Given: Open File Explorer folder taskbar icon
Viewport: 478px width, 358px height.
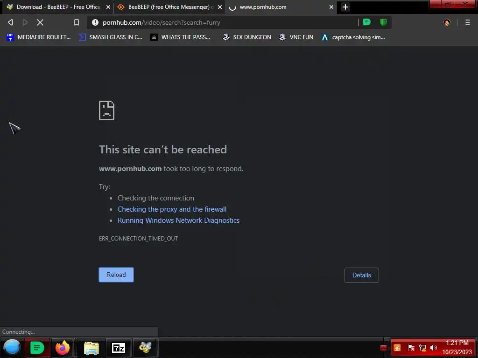Looking at the screenshot, I should pyautogui.click(x=91, y=348).
